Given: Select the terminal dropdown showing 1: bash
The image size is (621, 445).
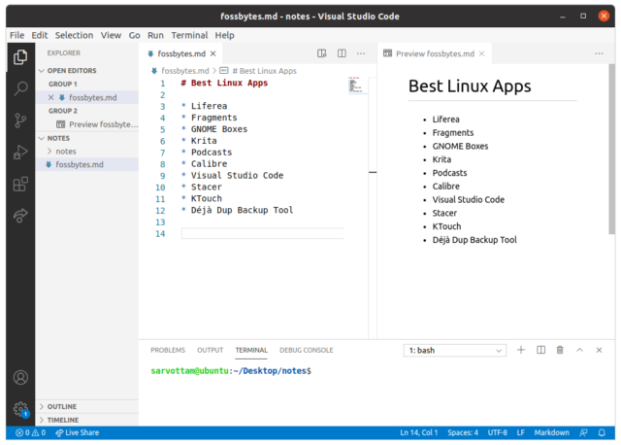Looking at the screenshot, I should coord(455,350).
